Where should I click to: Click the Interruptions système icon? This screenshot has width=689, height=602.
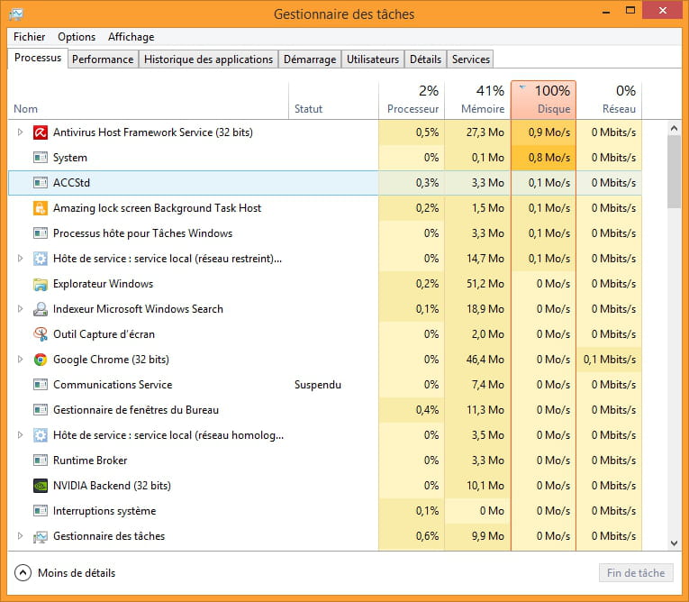41,511
